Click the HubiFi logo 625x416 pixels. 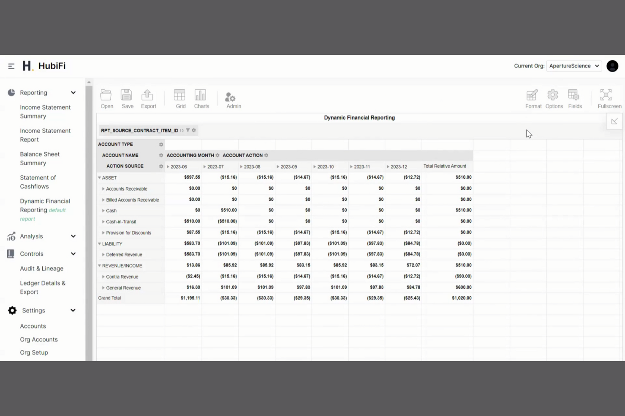44,66
